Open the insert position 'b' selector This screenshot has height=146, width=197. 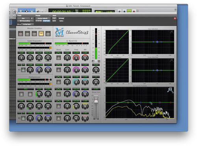[x=32, y=18]
